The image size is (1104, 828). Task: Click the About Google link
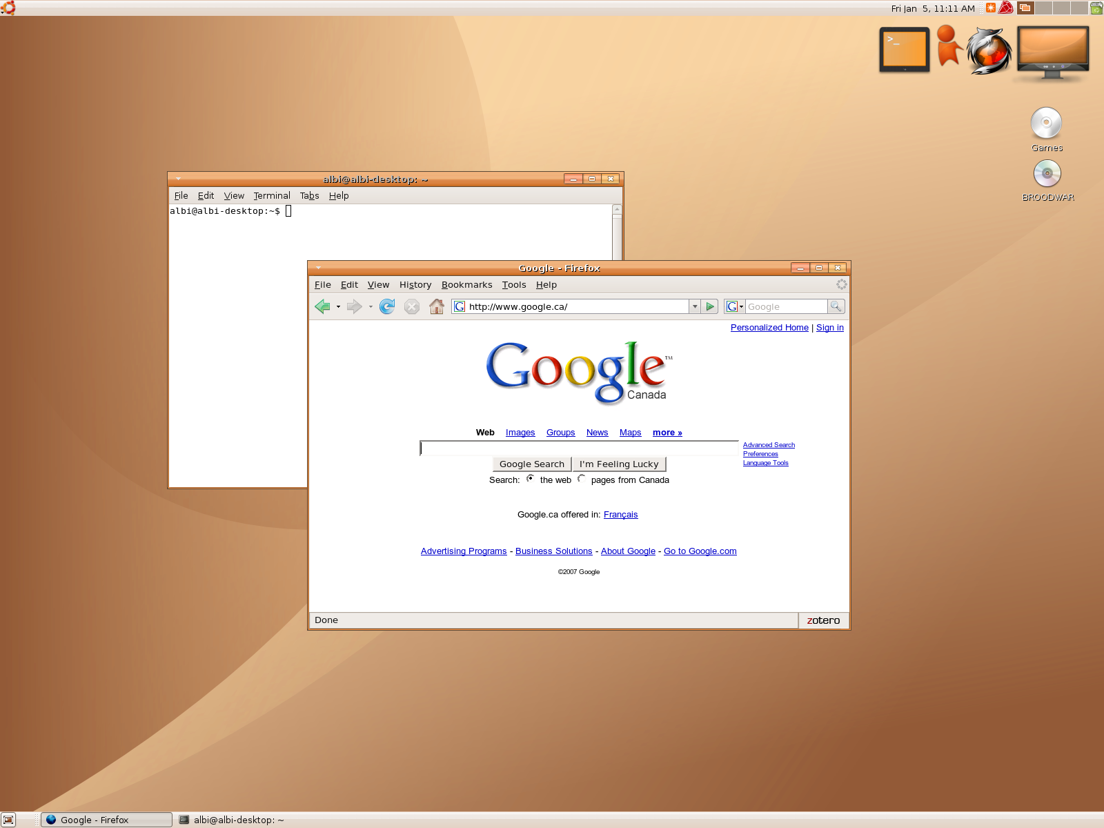click(628, 551)
